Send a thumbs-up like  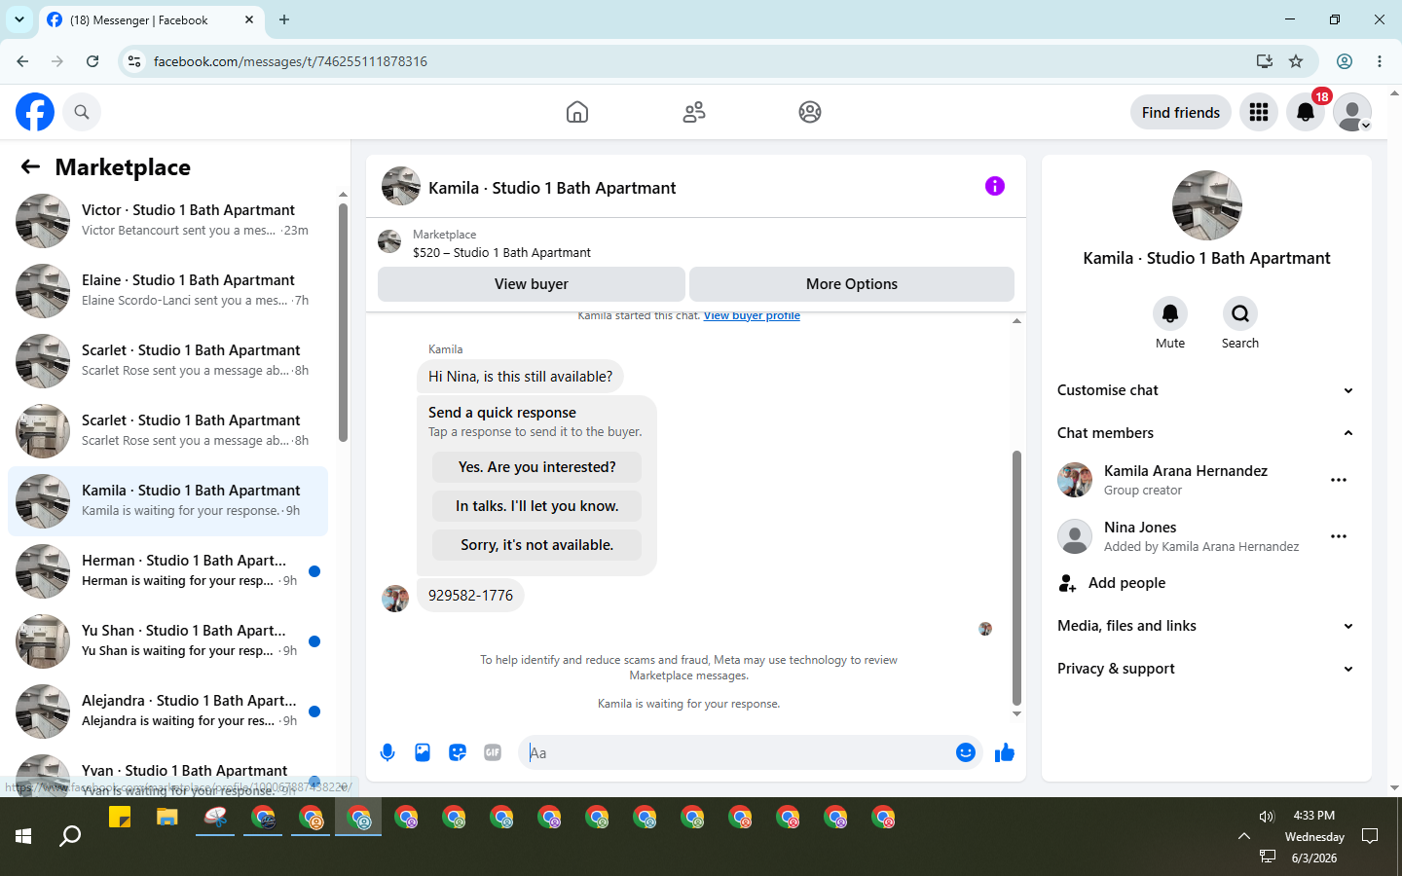[1005, 752]
